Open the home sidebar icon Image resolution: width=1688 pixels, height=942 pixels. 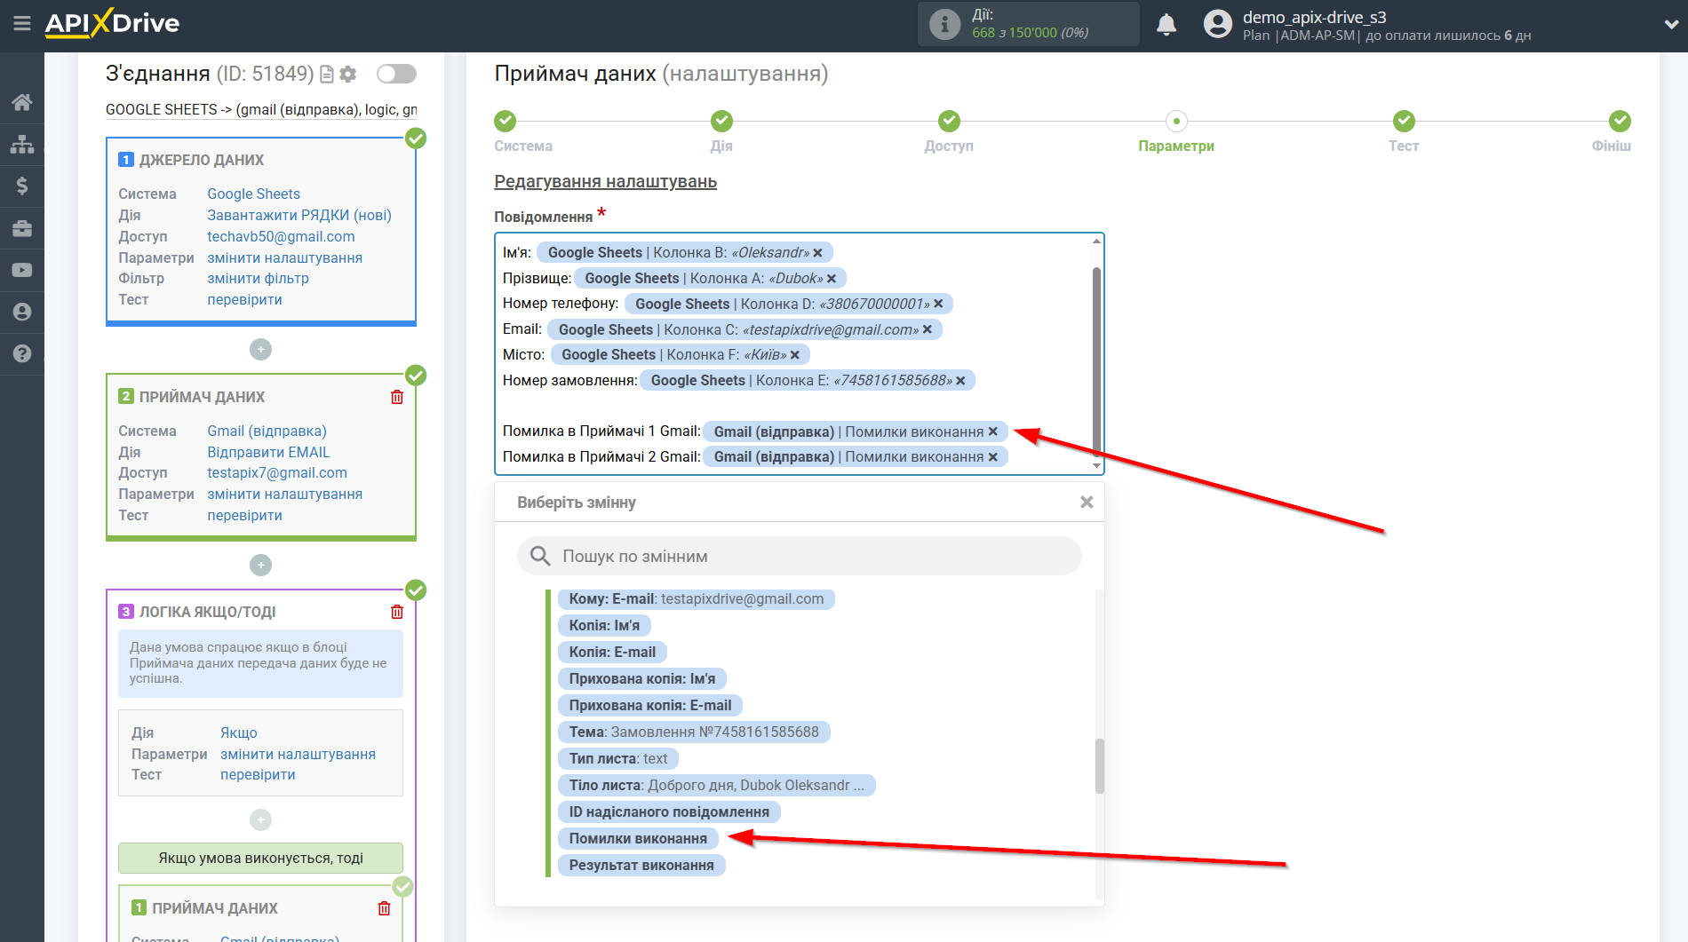coord(22,102)
